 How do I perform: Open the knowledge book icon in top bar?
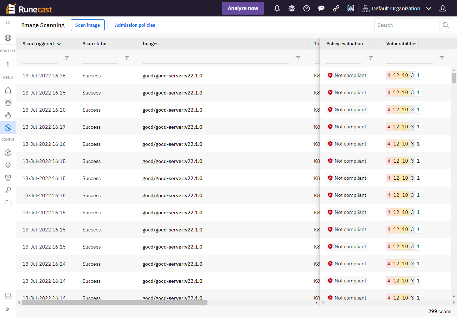tap(351, 9)
